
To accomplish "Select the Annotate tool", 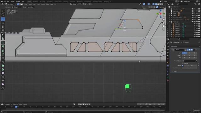I will coord(3,35).
